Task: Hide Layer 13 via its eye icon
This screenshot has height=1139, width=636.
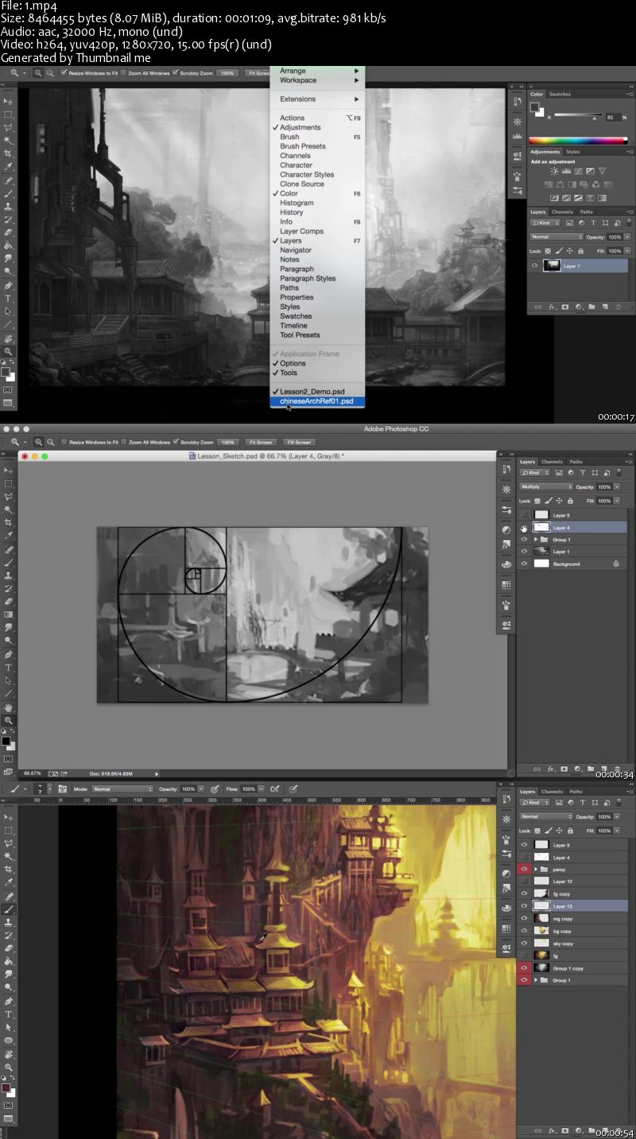Action: tap(524, 906)
